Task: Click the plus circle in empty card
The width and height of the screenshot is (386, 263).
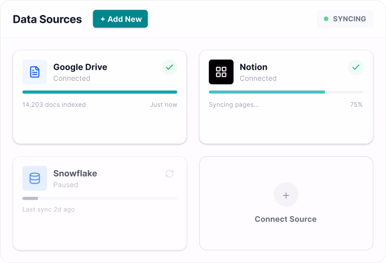Action: click(x=286, y=195)
